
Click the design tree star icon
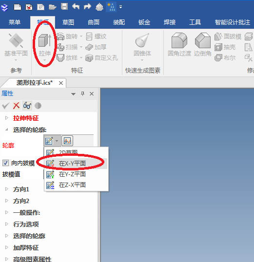[x=111, y=7]
